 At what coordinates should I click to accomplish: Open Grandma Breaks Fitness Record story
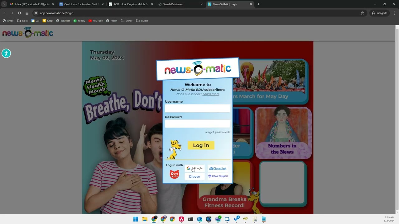coord(224,187)
